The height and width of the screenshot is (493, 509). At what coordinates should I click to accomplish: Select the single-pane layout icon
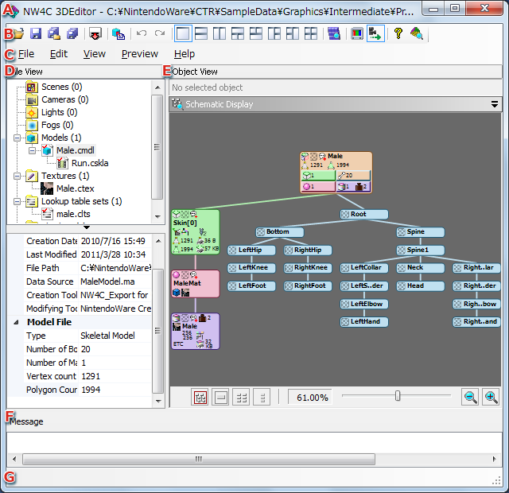coord(183,33)
